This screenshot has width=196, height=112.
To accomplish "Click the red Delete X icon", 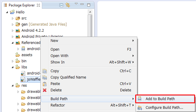I will click(44, 90).
